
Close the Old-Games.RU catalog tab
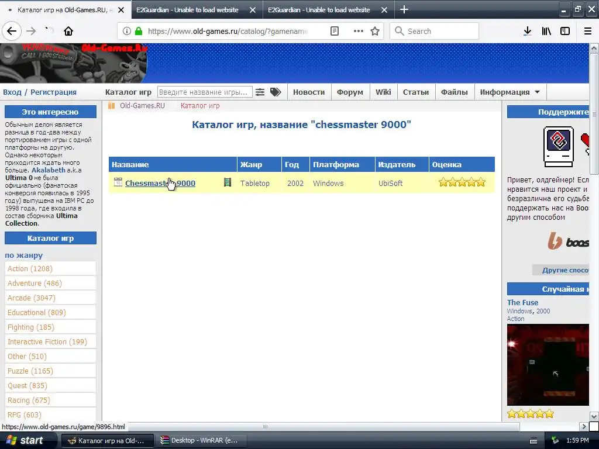coord(121,10)
